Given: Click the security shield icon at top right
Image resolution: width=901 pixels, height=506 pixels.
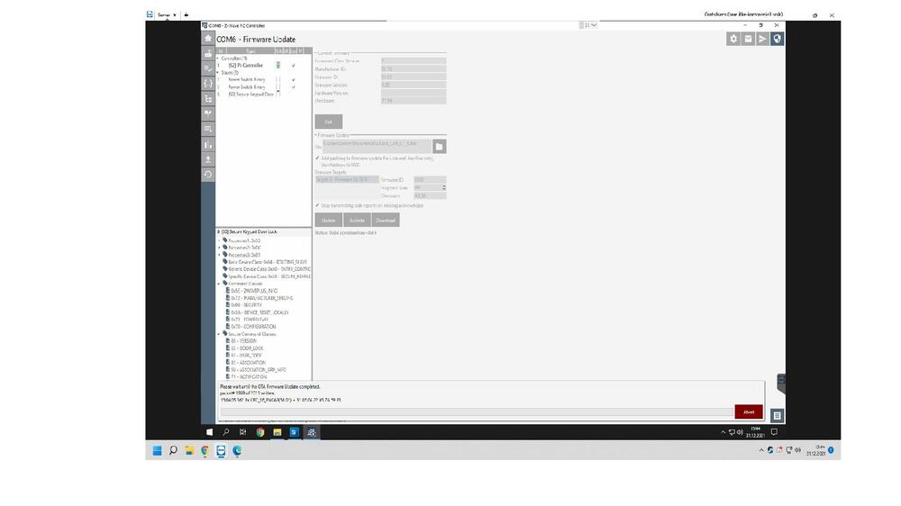Looking at the screenshot, I should pos(778,39).
